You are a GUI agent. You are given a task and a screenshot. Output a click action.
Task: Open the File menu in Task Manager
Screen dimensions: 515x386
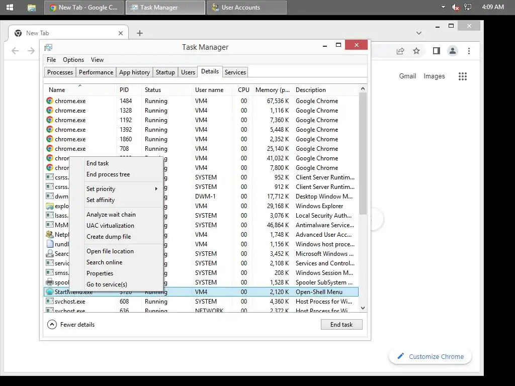click(x=51, y=60)
